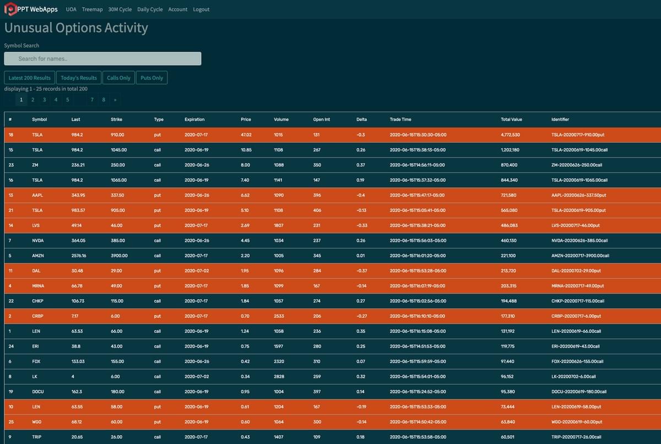
Task: Select pagination page 1
Action: click(21, 100)
